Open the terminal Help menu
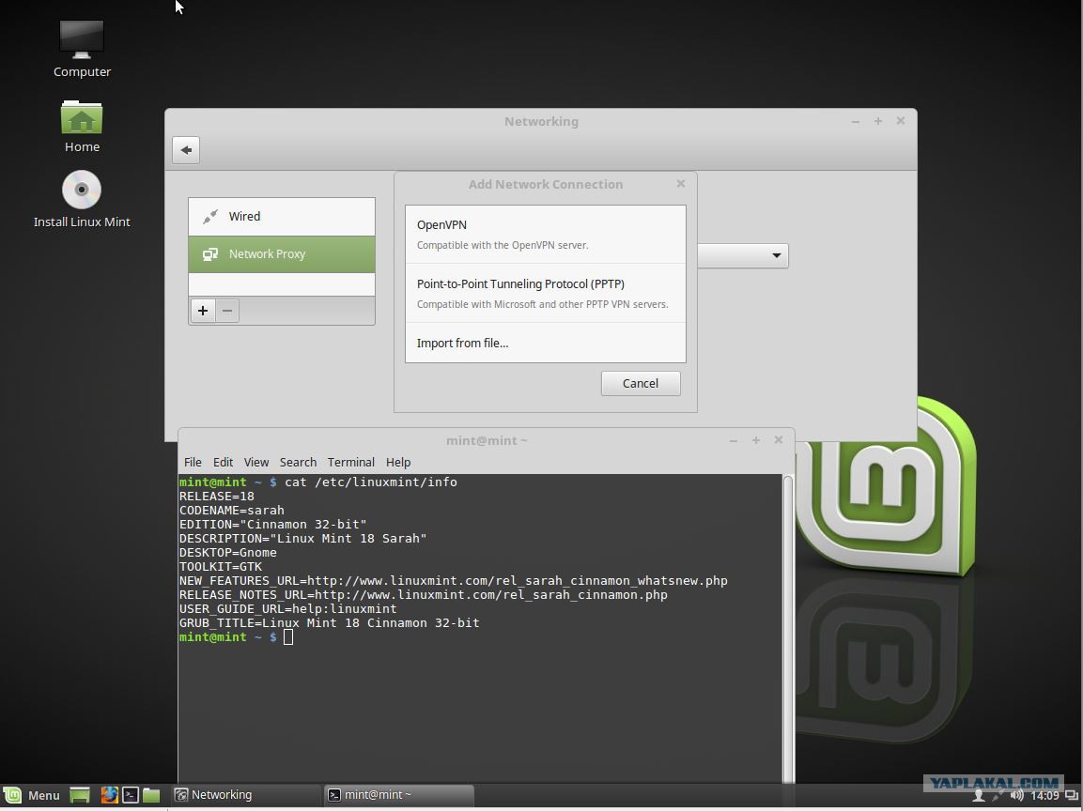This screenshot has height=811, width=1083. (x=398, y=463)
